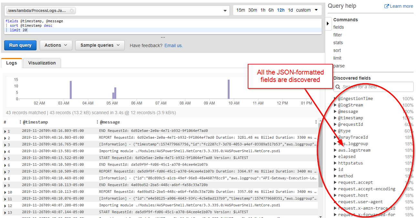Click the magnifier icon in Discovered fields search
416x218 pixels.
[x=338, y=87]
